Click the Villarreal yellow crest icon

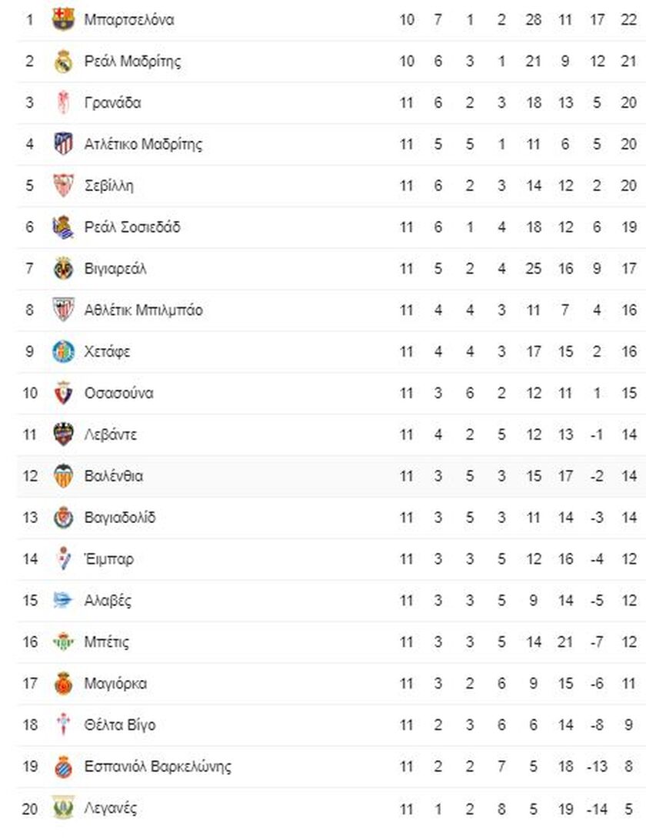coord(64,268)
